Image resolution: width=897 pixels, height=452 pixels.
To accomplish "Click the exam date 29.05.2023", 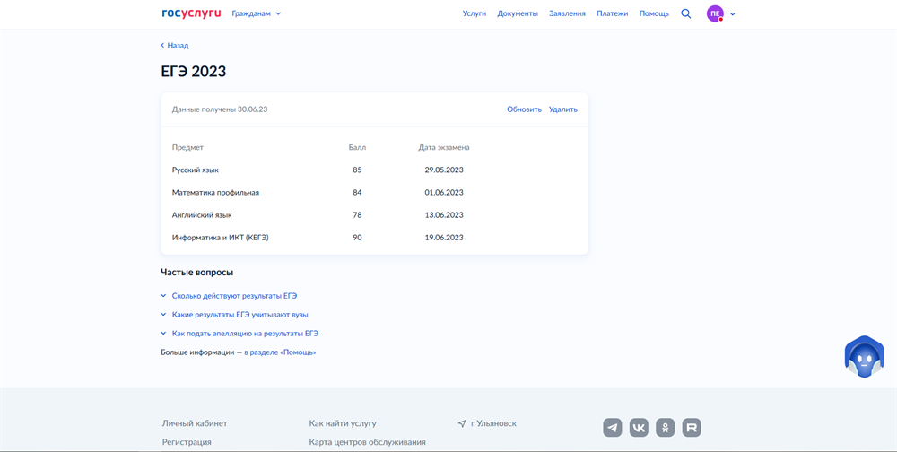I will tap(444, 169).
